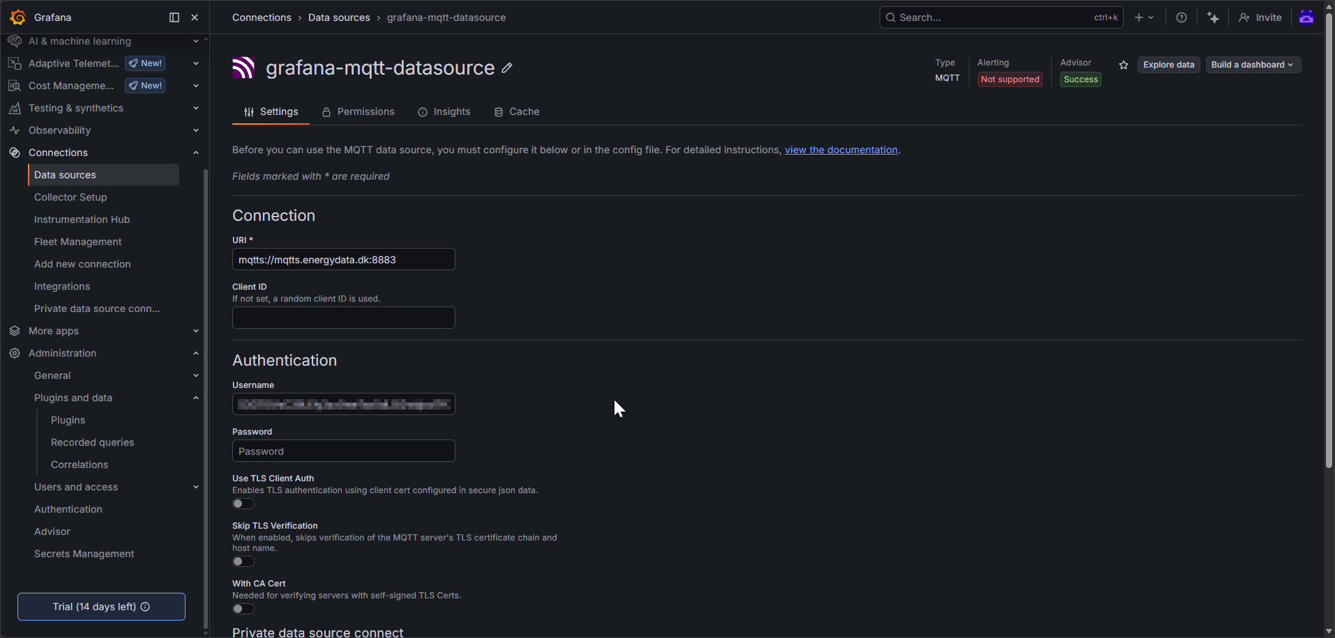Open Recorded queries menu item
The width and height of the screenshot is (1335, 638).
coord(92,442)
